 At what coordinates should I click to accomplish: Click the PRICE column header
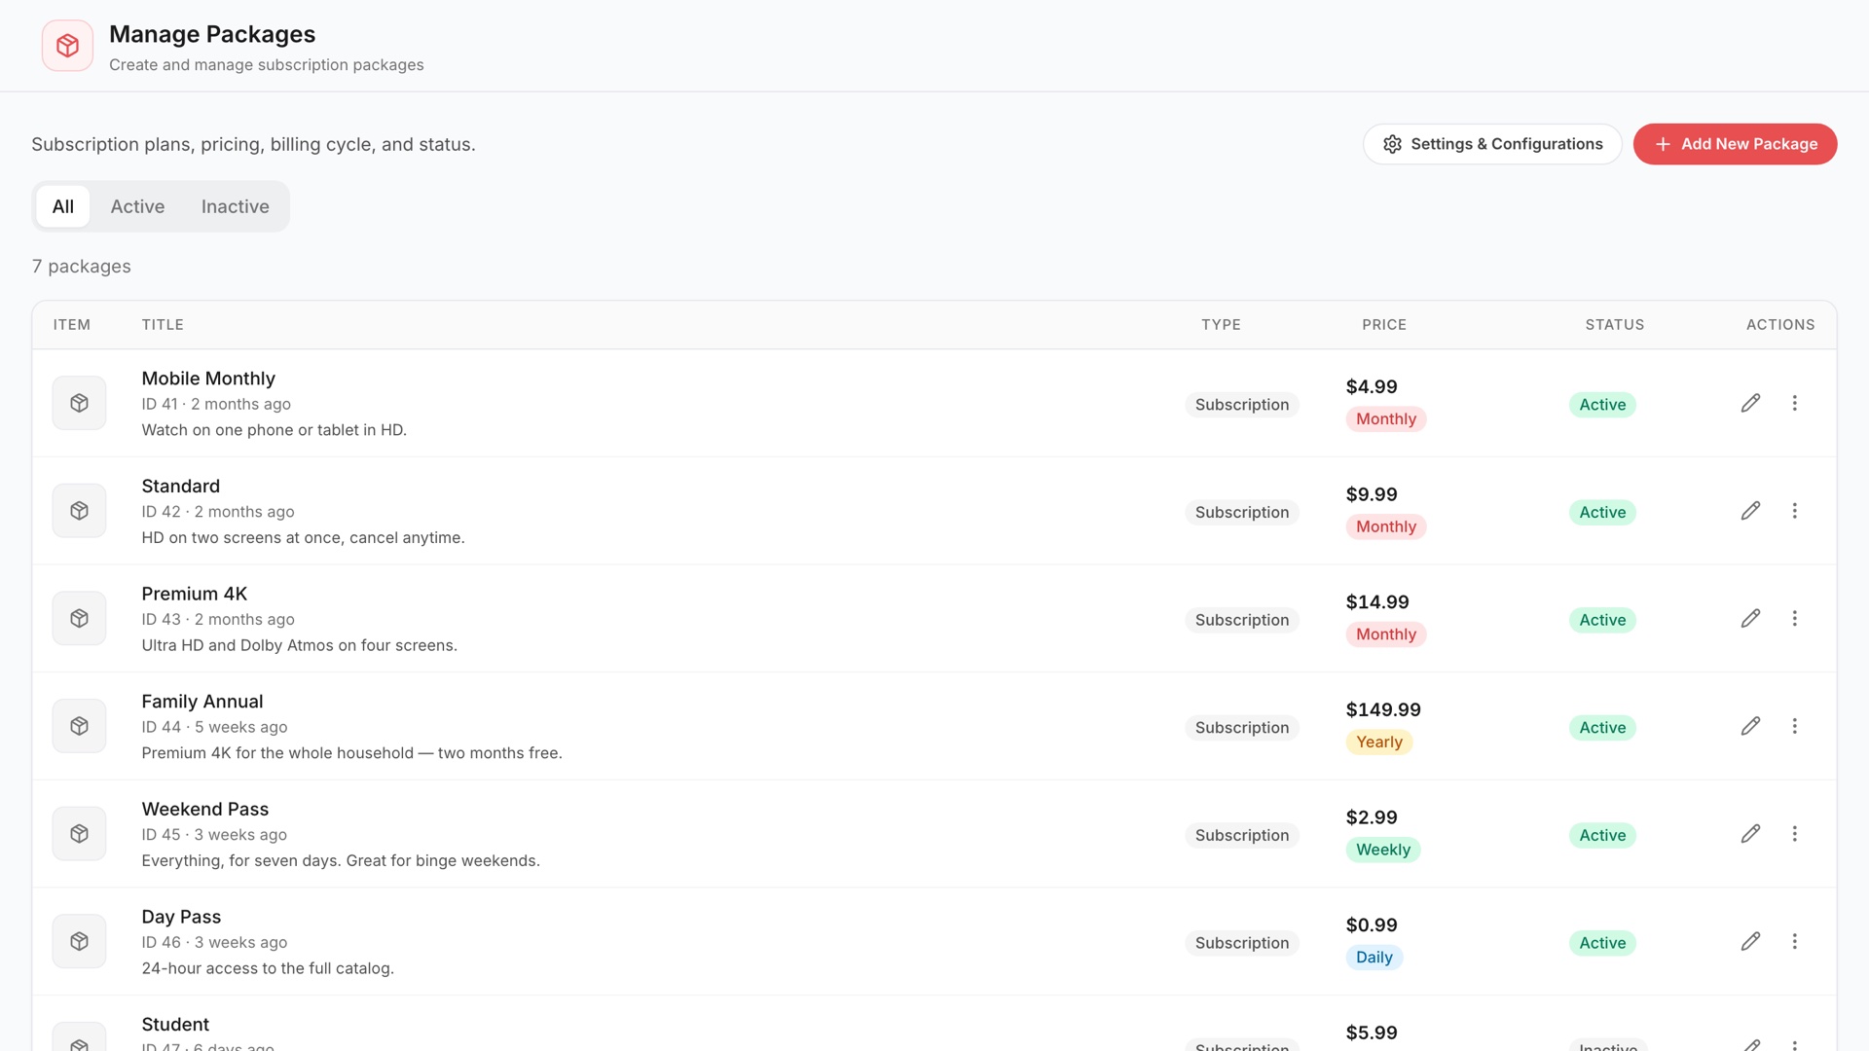click(1384, 325)
